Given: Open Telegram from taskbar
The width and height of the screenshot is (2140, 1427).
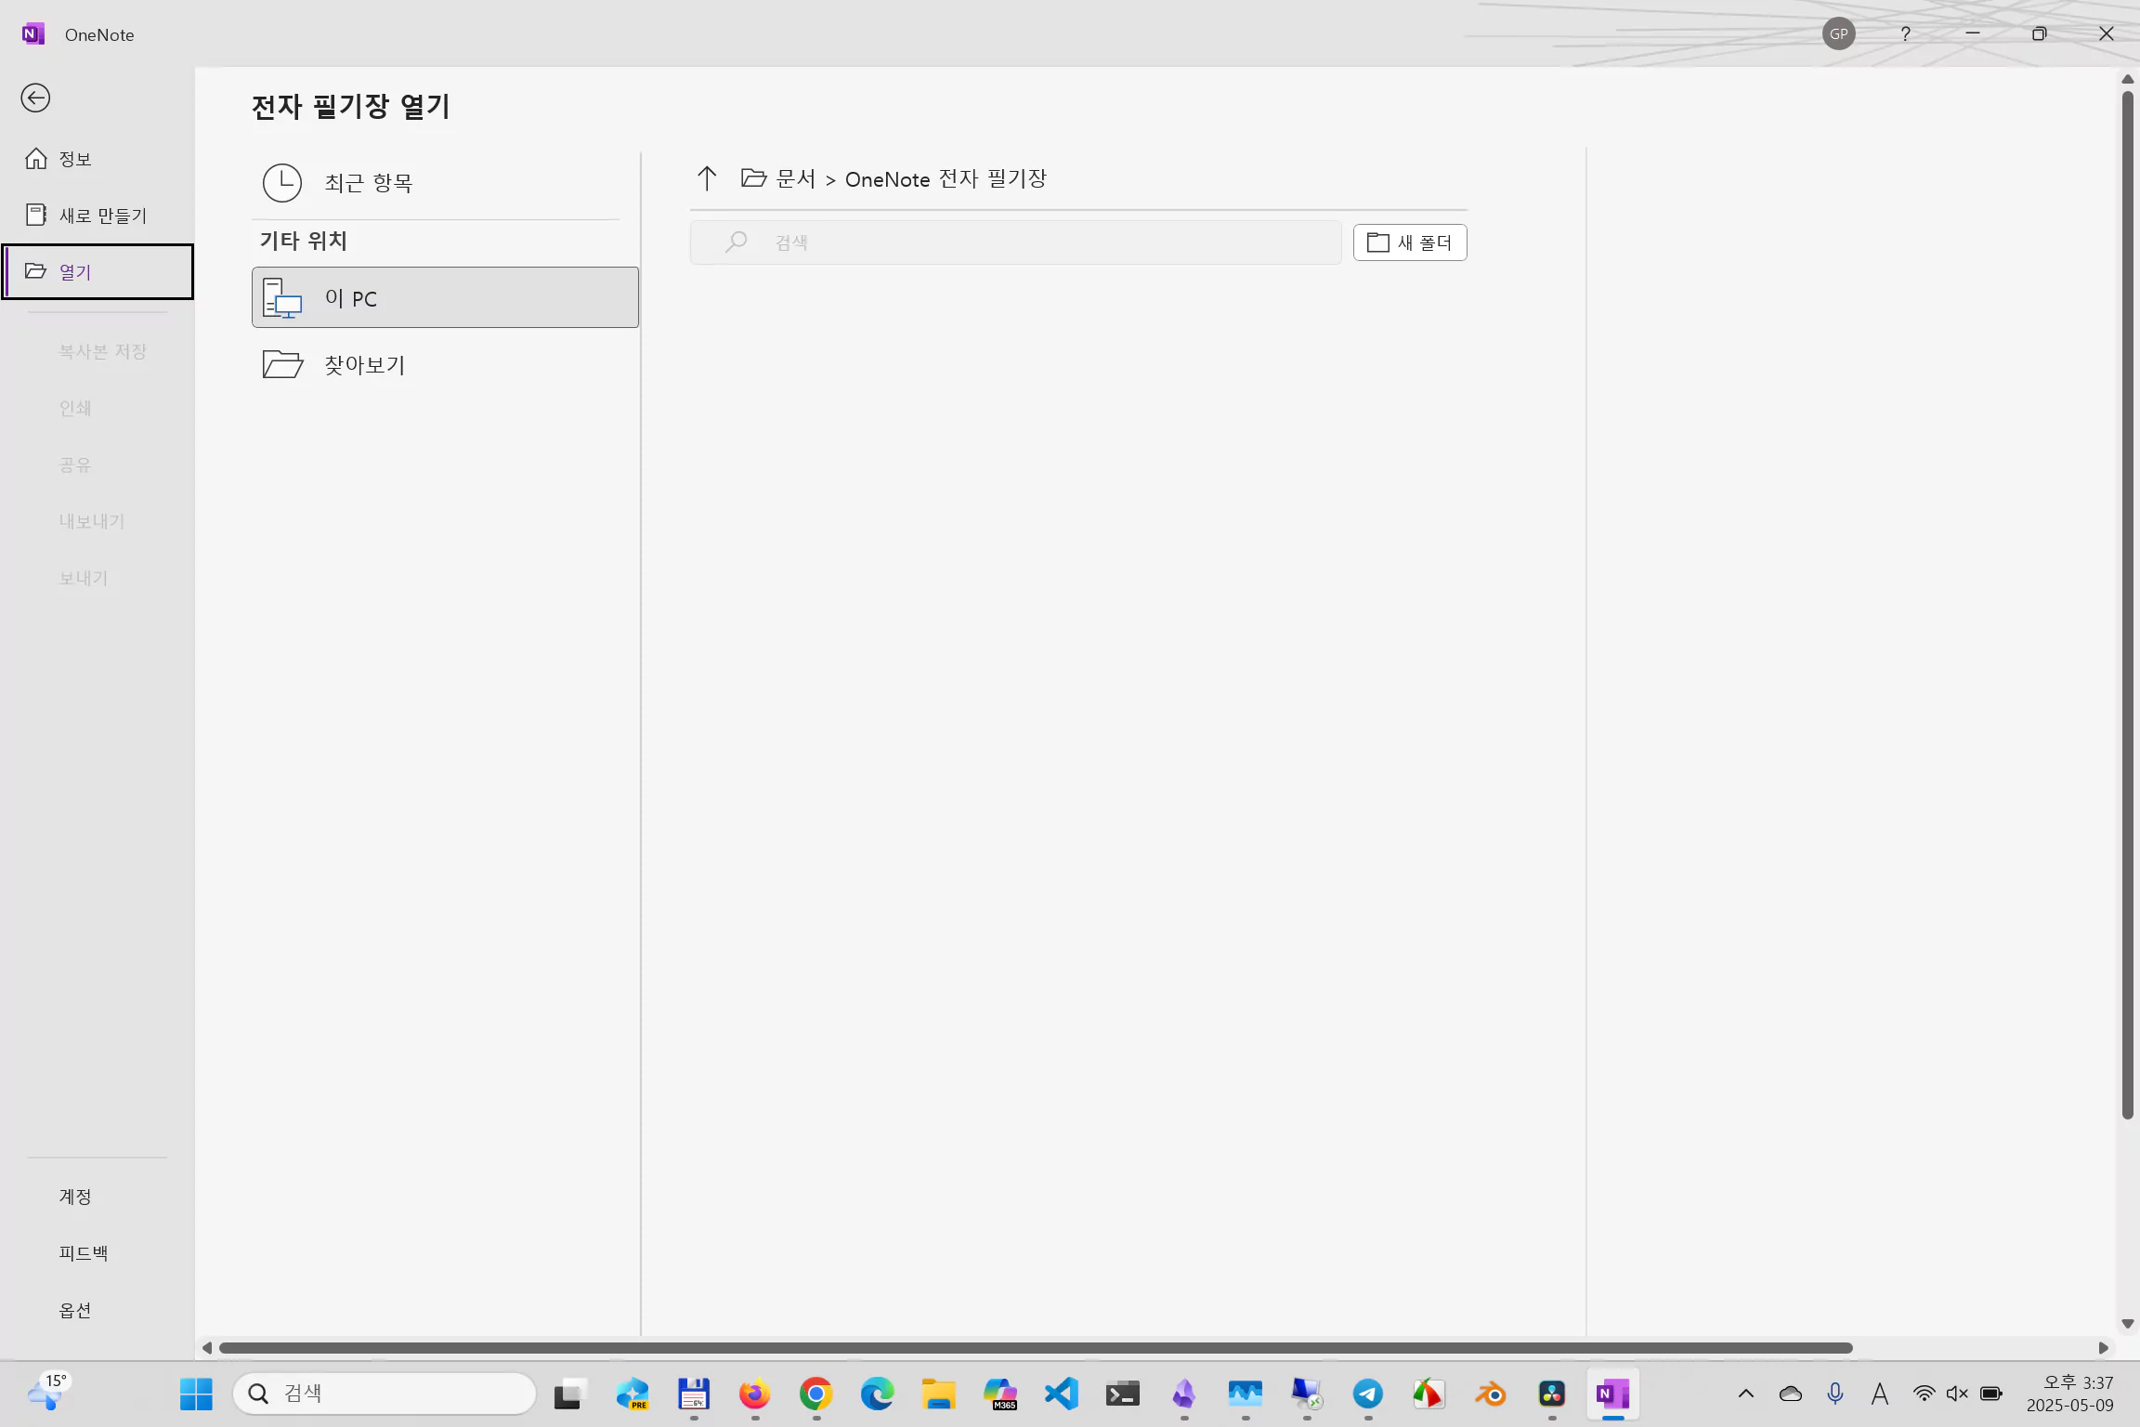Looking at the screenshot, I should 1368,1394.
